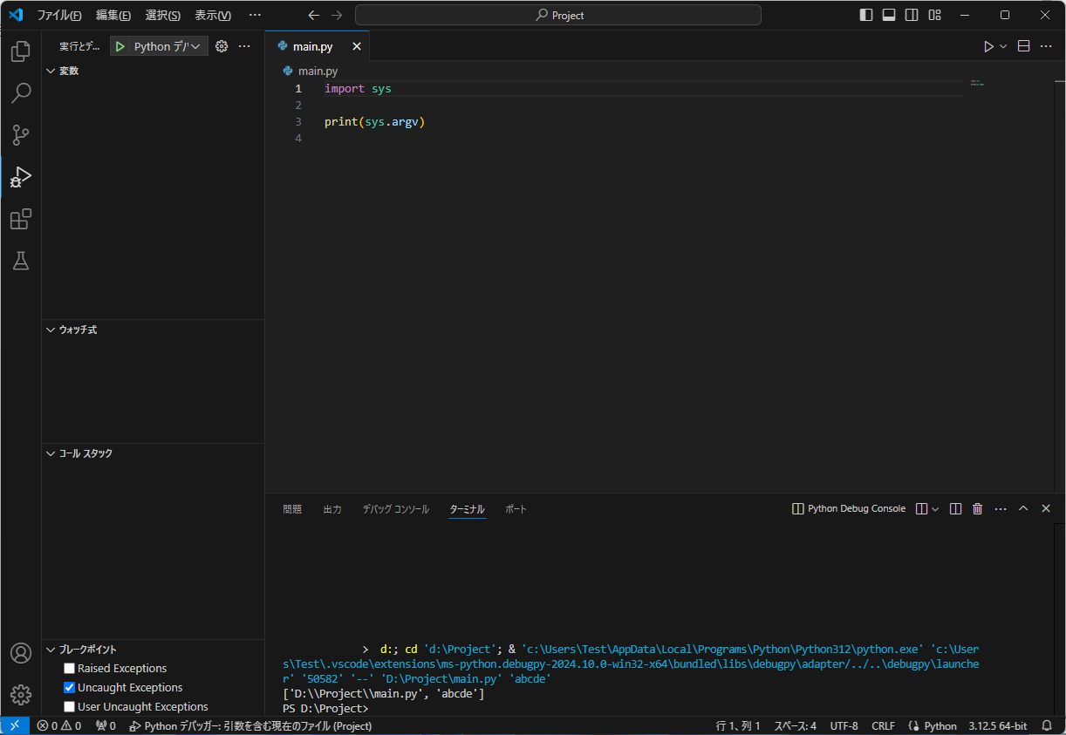Screen dimensions: 1066x735
Task: Go back with the left arrow
Action: tap(314, 15)
